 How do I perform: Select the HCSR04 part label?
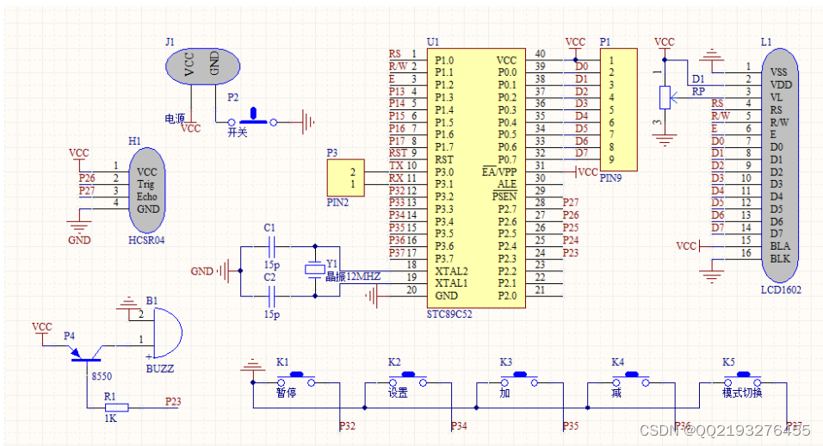pyautogui.click(x=146, y=240)
